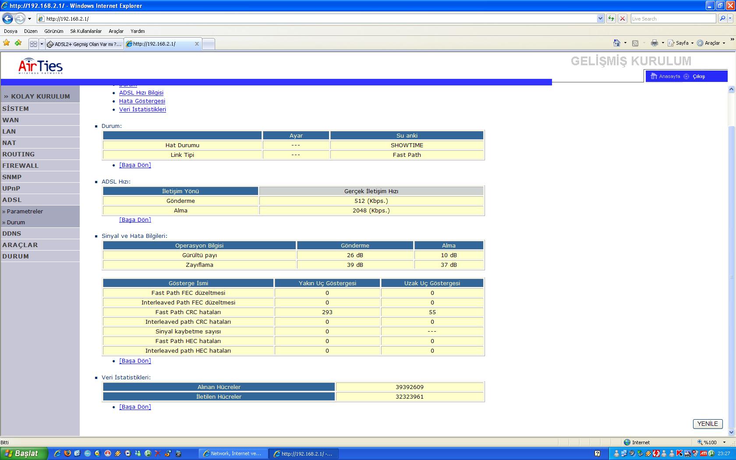
Task: Click the Başlat start button
Action: point(24,453)
